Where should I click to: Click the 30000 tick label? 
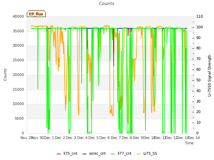[18, 46]
